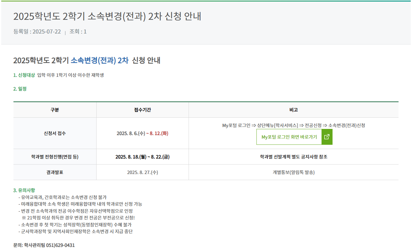Select the 신청서 접수 row label

55,133
